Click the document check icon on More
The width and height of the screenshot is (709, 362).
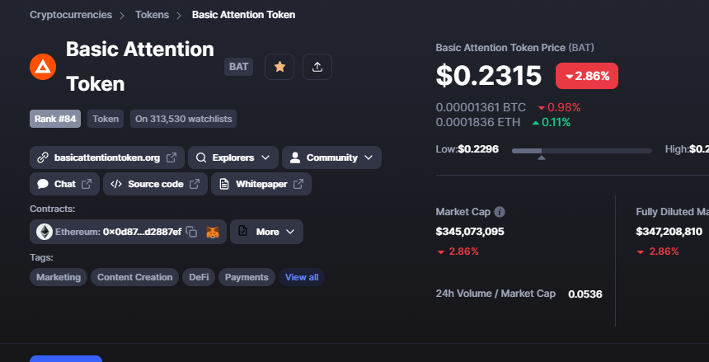243,231
